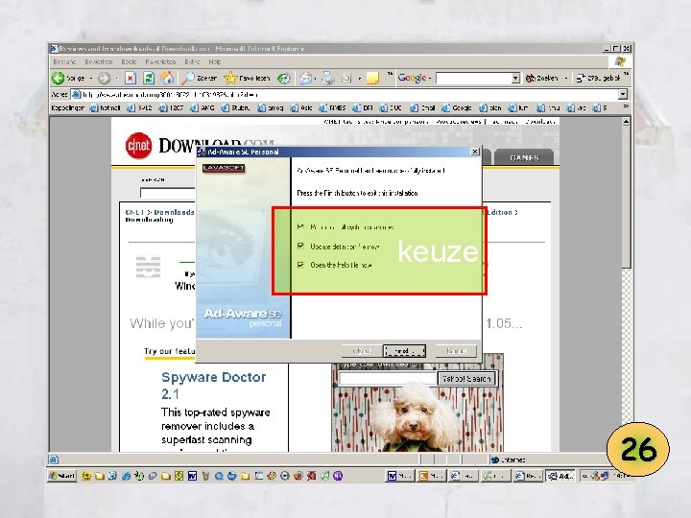The width and height of the screenshot is (691, 518).
Task: Follow the Downloads breadcrumb link
Action: tap(174, 212)
